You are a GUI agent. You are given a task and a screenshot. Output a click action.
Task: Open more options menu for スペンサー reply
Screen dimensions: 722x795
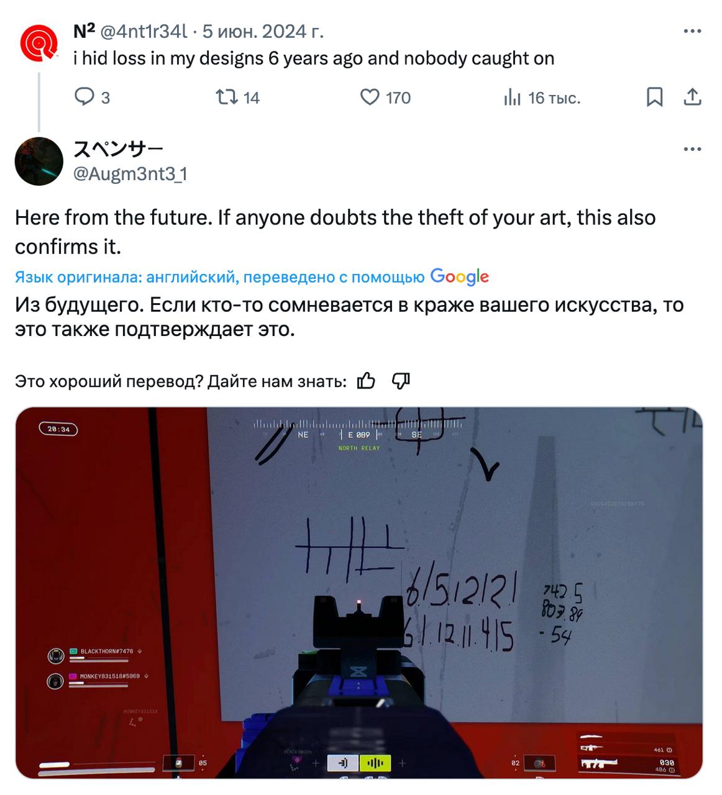click(692, 149)
